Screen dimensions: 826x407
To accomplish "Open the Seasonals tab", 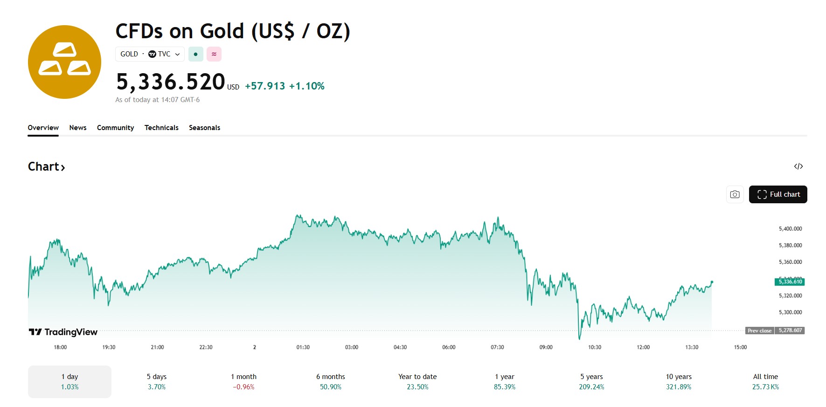I will (204, 128).
